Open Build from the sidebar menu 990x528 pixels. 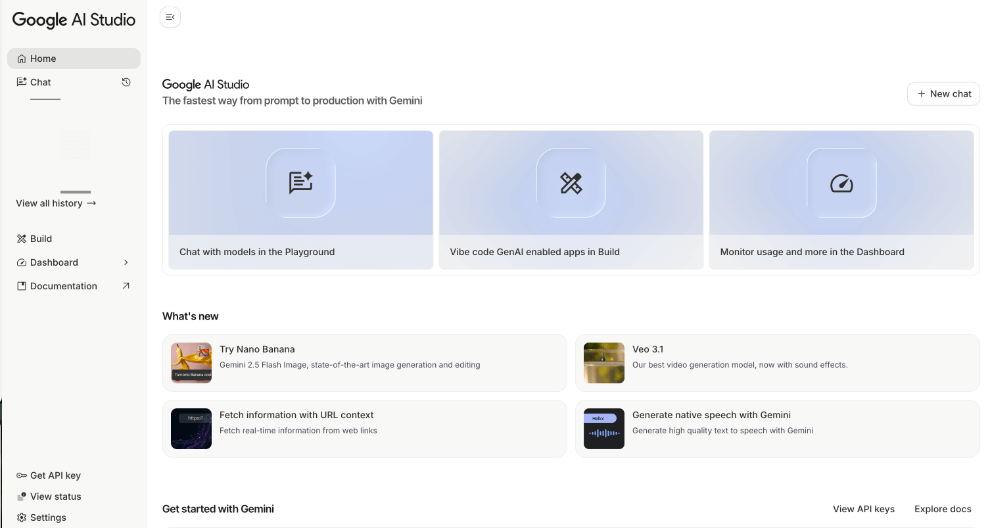[41, 239]
